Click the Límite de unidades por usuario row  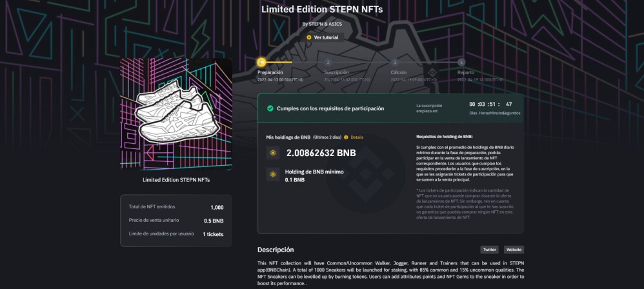pos(176,234)
